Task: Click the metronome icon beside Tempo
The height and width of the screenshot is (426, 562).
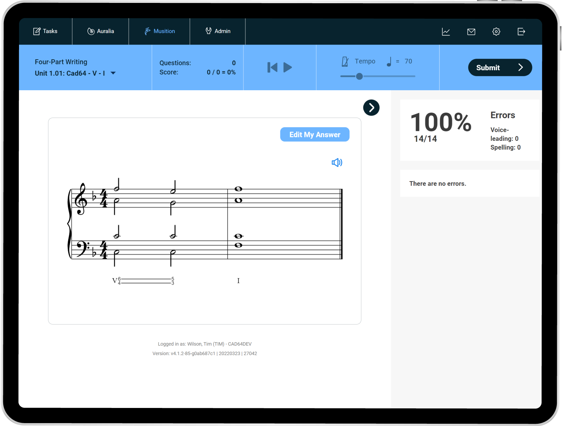Action: coord(345,61)
